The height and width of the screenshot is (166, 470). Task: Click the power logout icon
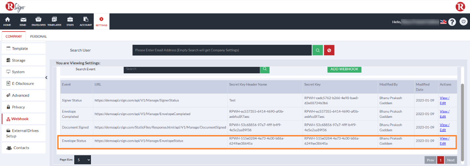(463, 21)
